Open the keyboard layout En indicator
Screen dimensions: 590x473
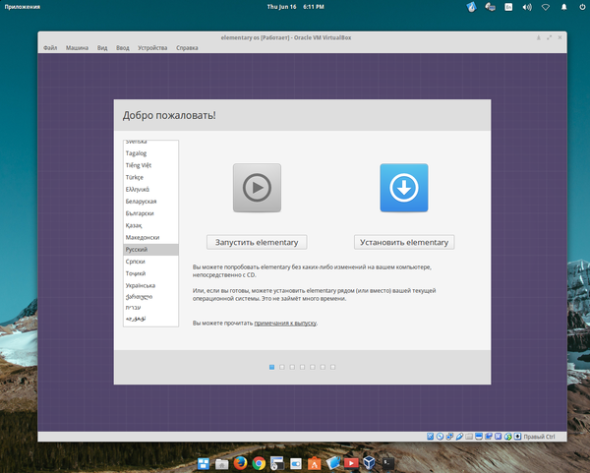coord(508,7)
